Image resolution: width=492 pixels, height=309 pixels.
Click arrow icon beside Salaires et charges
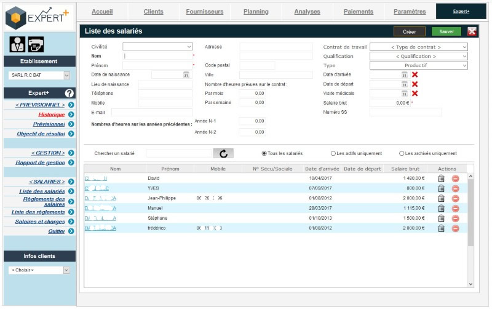[71, 222]
